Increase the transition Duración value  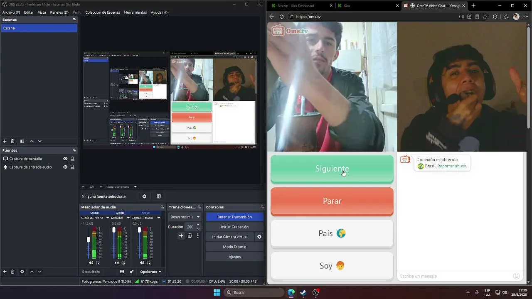click(198, 225)
